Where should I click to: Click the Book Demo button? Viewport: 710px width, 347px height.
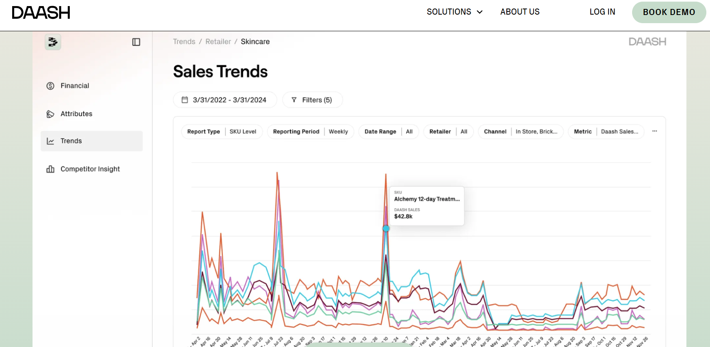tap(669, 12)
